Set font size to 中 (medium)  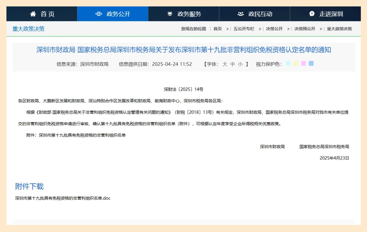[x=233, y=64]
